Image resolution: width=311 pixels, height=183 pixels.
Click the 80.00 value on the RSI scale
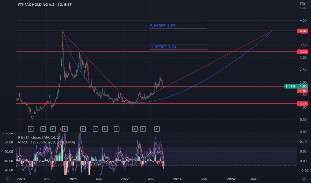tap(9, 142)
